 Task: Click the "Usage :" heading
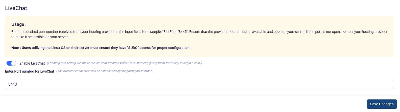coord(19,24)
